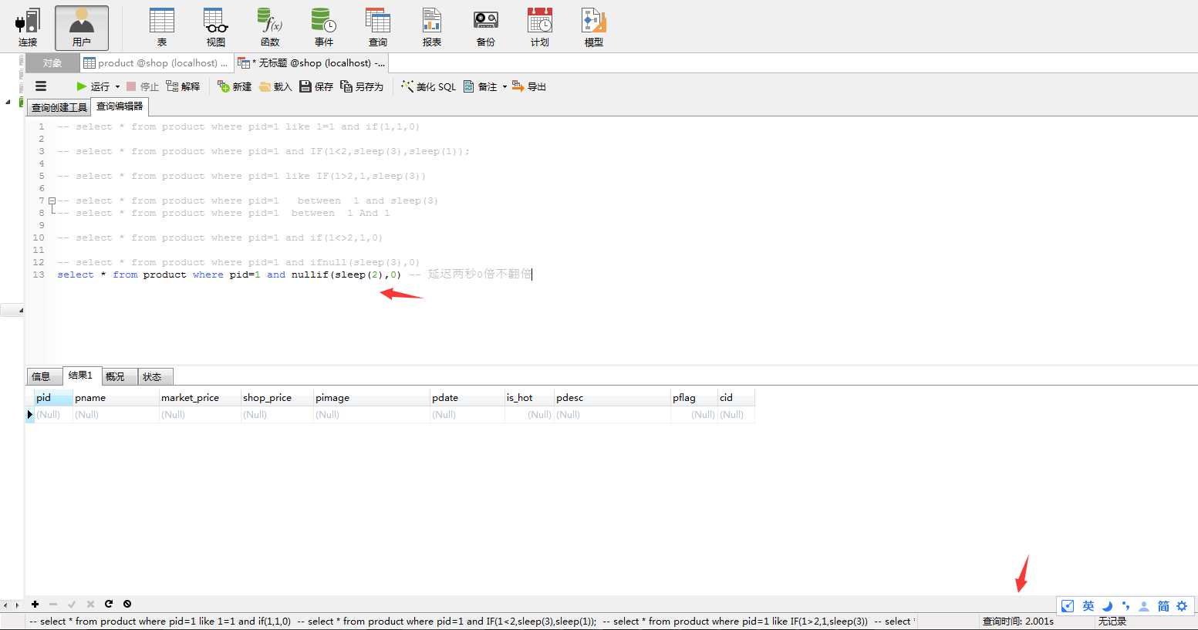Viewport: 1198px width, 630px height.
Task: Open the hamburger menu in query toolbar
Action: pos(41,86)
